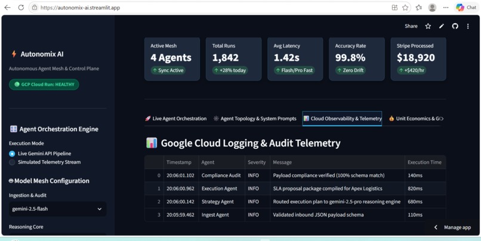The width and height of the screenshot is (481, 241).
Task: Click the 'SLA proposal package compiled' message
Action: pyautogui.click(x=337, y=189)
